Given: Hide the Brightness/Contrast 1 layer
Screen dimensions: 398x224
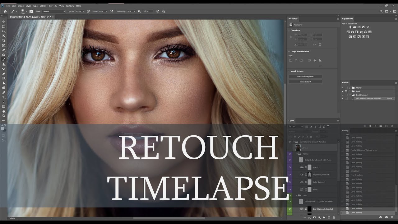Looking at the screenshot, I should tap(290, 175).
